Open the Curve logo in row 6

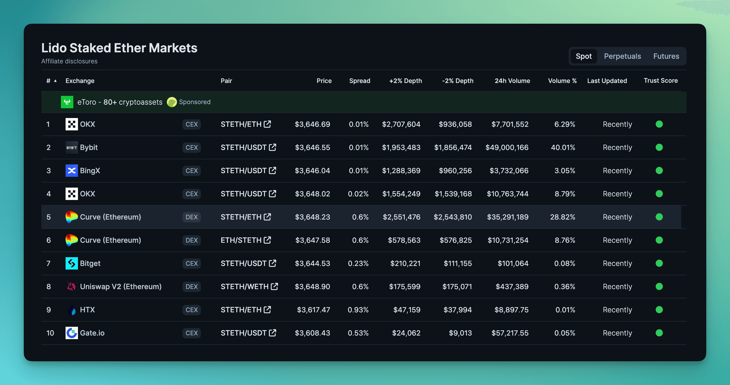[x=72, y=240]
